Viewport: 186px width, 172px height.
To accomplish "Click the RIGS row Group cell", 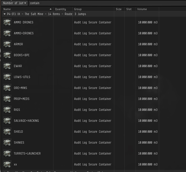I will click(93, 110).
